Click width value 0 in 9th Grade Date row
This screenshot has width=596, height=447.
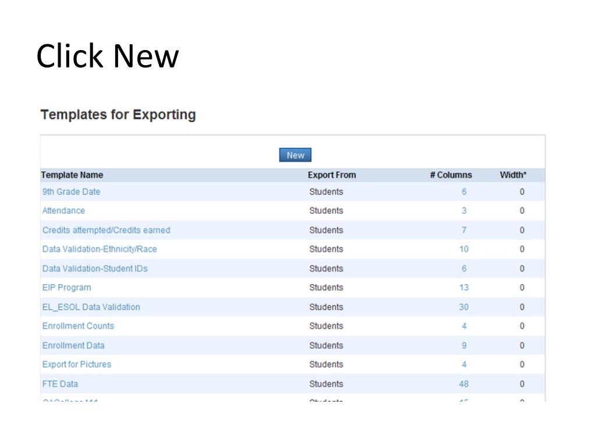pyautogui.click(x=522, y=191)
